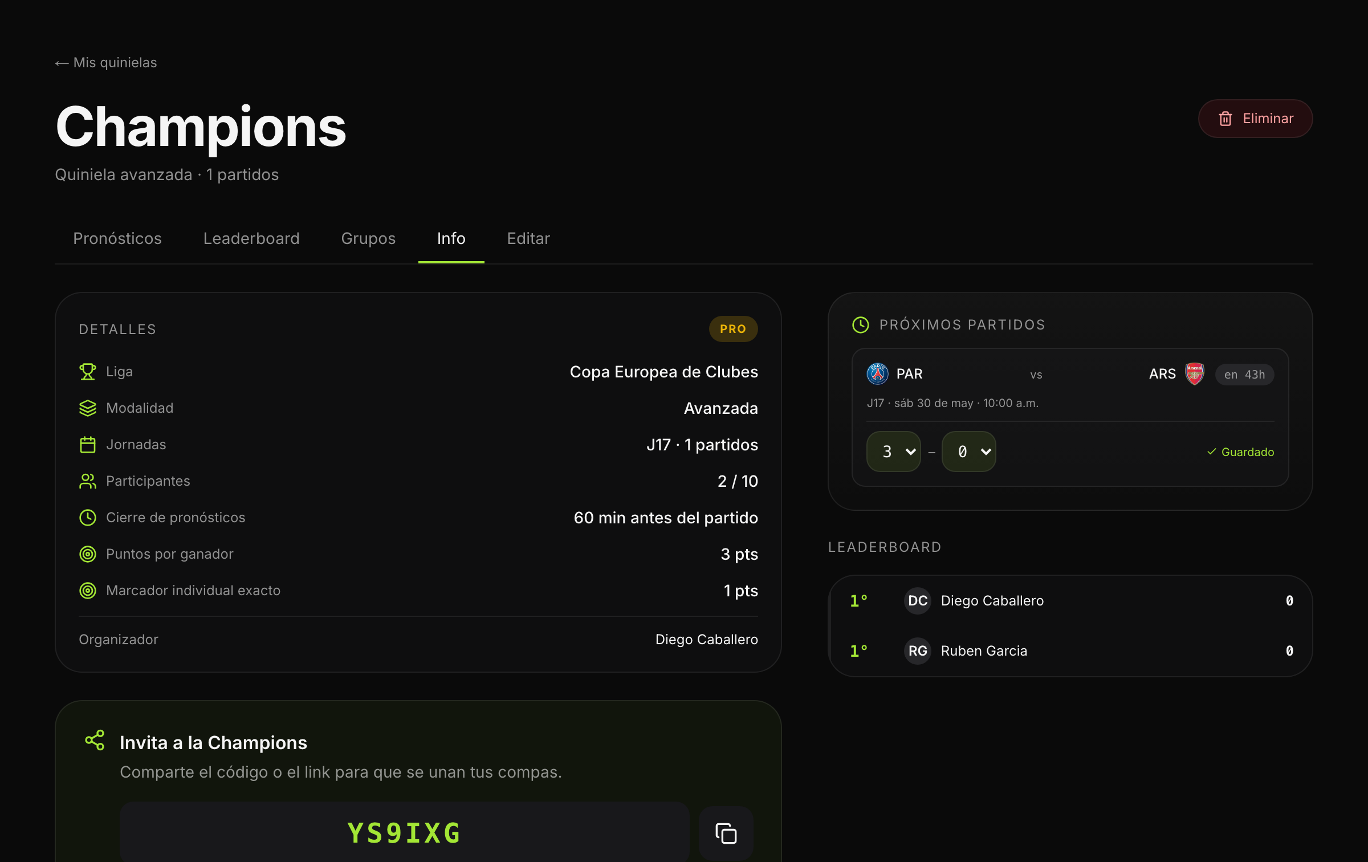Open the ARS score dropdown showing 0
The width and height of the screenshot is (1368, 862).
coord(969,452)
